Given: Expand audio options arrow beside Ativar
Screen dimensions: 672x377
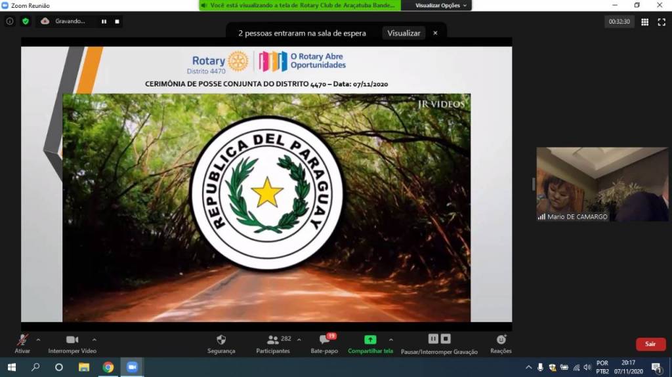Looking at the screenshot, I should coord(38,340).
